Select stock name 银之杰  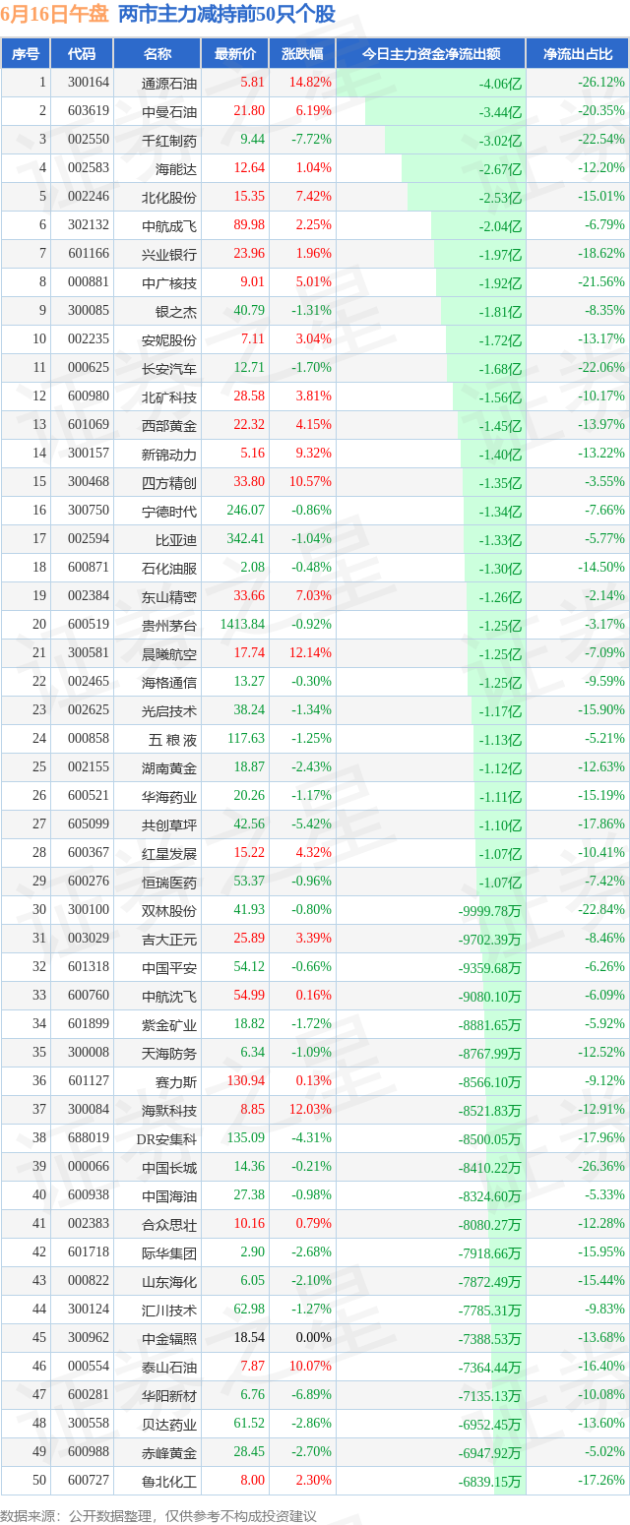point(176,312)
